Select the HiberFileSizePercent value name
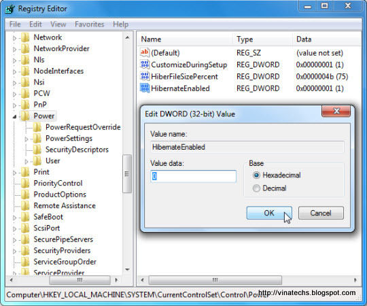Image resolution: width=367 pixels, height=306 pixels. tap(184, 77)
